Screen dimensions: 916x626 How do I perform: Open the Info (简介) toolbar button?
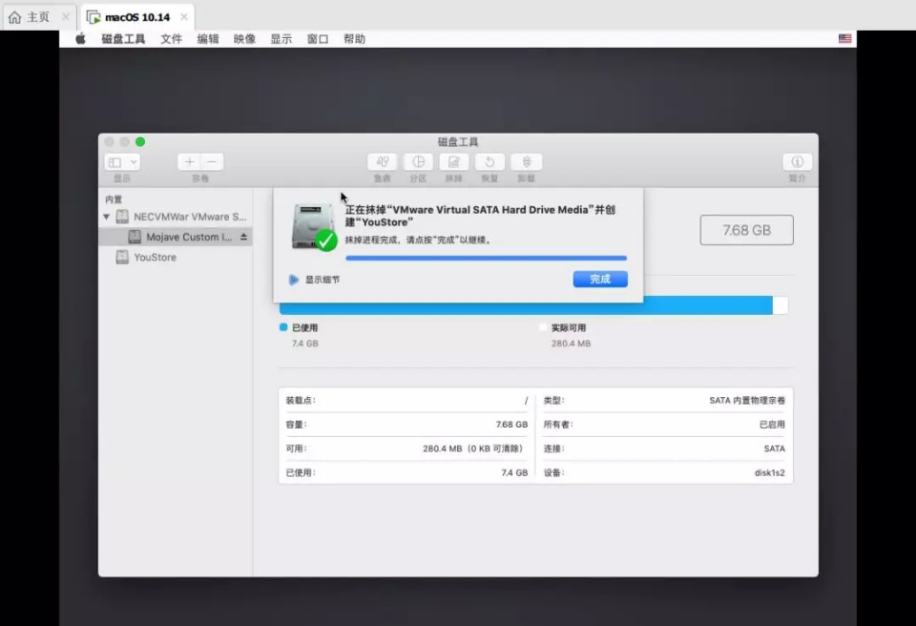click(x=797, y=161)
